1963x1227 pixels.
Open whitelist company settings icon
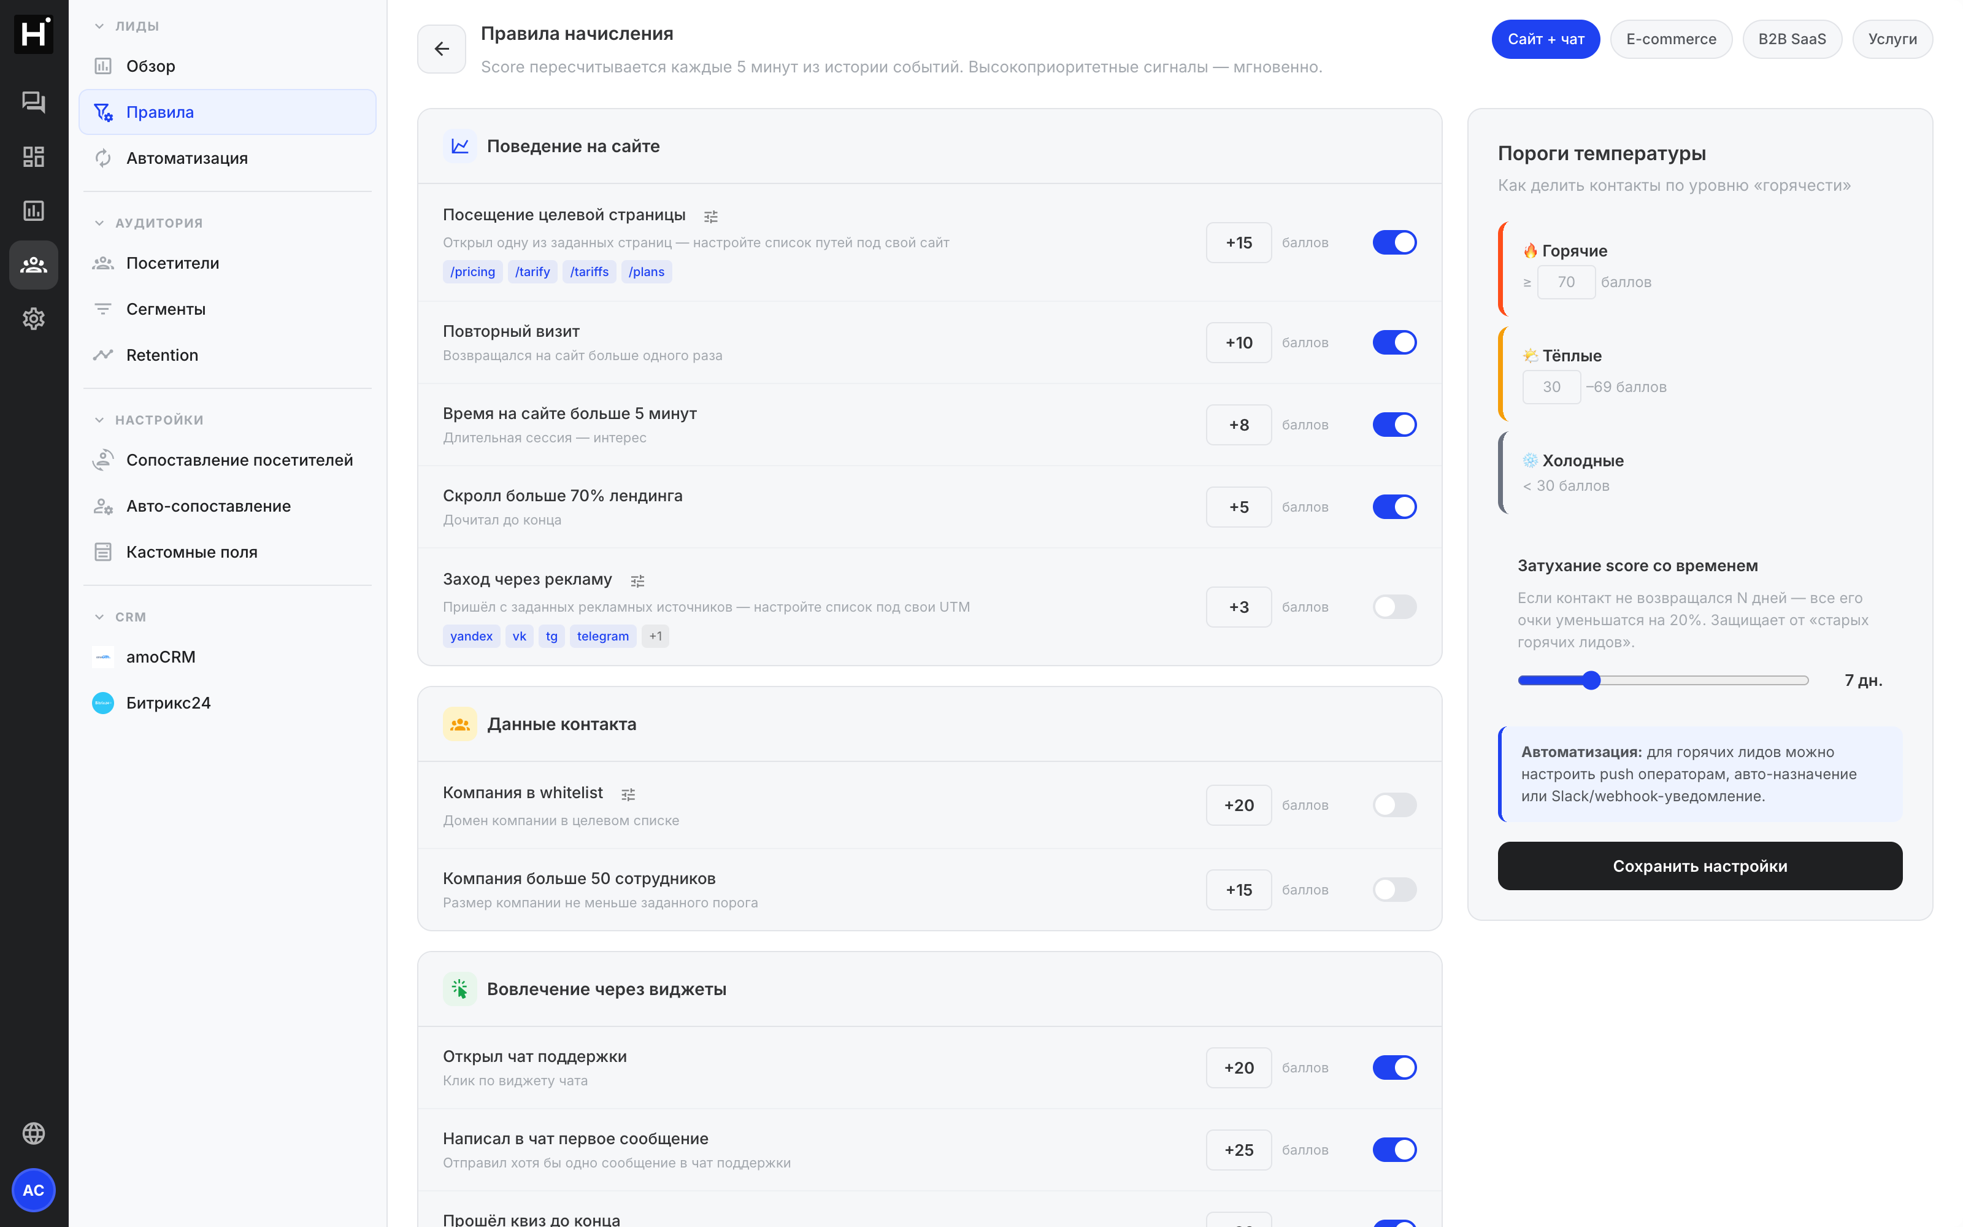pos(628,794)
